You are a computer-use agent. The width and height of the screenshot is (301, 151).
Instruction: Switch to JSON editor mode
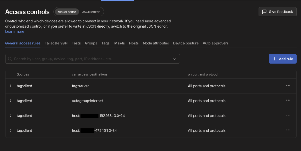[91, 12]
